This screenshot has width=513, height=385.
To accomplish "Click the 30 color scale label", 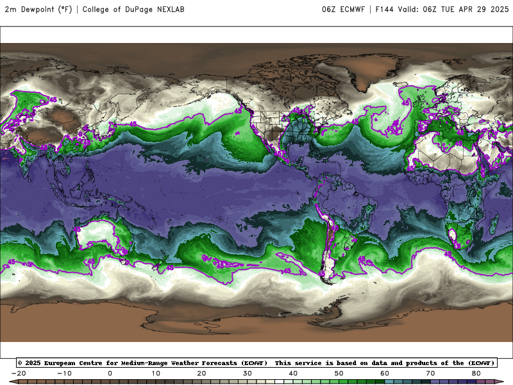I will click(248, 373).
